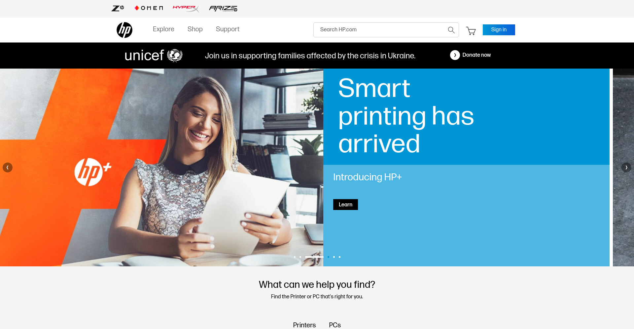Viewport: 634px width, 329px height.
Task: Go to previous carousel slide arrow
Action: pos(8,167)
